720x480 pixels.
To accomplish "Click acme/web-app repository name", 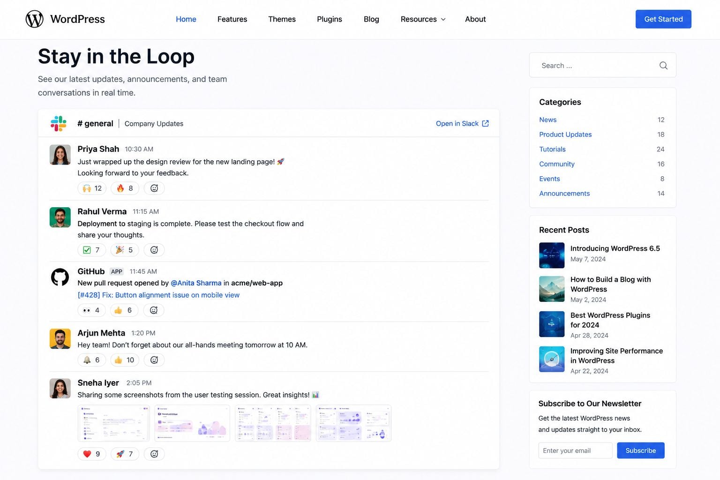I will pyautogui.click(x=257, y=283).
